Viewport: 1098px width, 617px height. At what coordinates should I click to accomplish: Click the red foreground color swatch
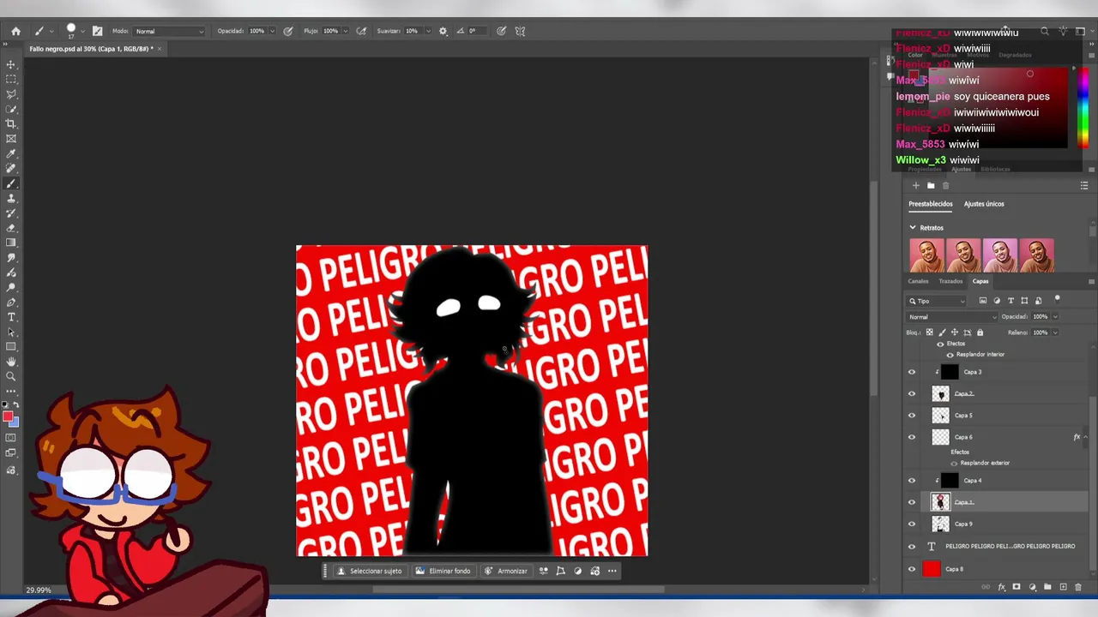pyautogui.click(x=8, y=416)
